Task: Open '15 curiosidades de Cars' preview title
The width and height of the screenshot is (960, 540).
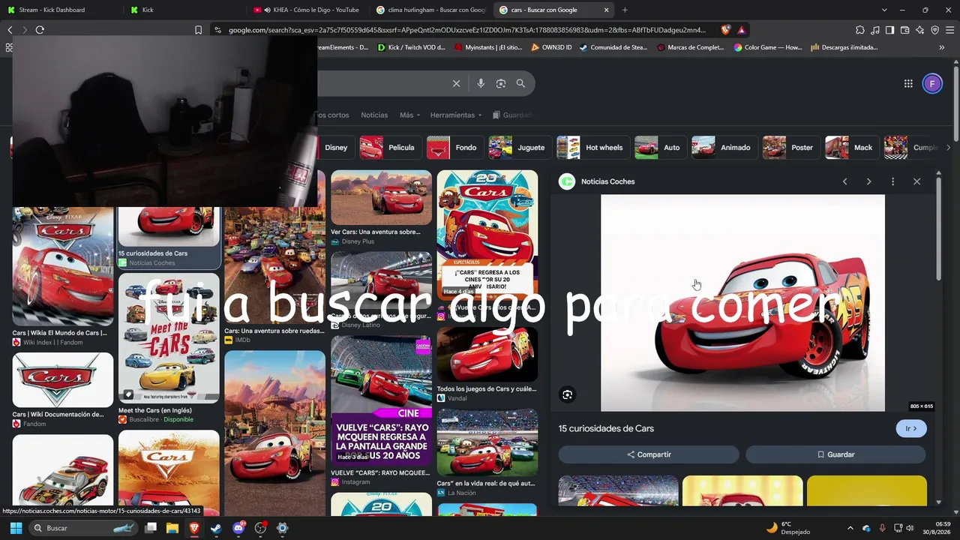Action: (606, 428)
